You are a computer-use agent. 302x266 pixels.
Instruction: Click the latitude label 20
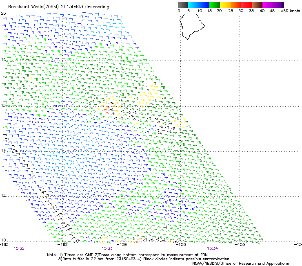[3, 14]
